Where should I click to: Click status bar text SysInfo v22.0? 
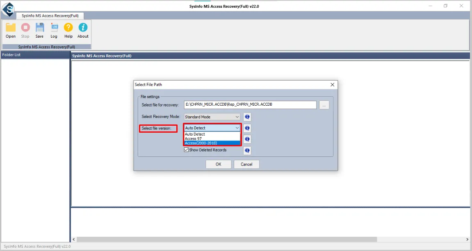[x=37, y=246]
